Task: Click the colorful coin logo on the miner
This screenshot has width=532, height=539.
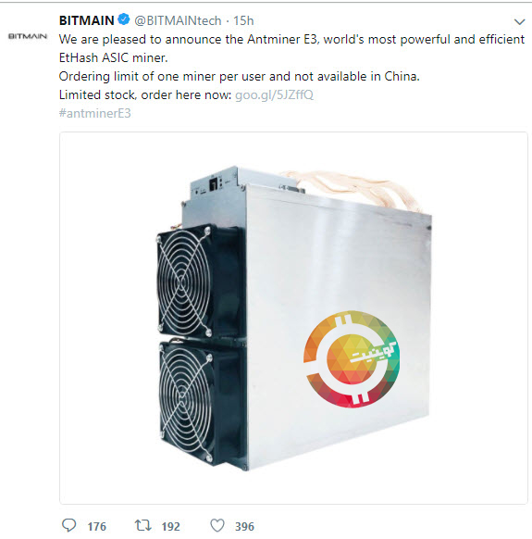Action: (x=352, y=359)
